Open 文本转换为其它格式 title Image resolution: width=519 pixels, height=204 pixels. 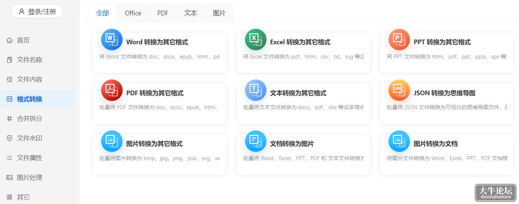299,93
